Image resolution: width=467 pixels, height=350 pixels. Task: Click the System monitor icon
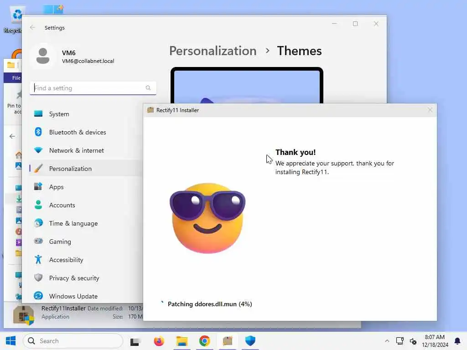pos(38,113)
